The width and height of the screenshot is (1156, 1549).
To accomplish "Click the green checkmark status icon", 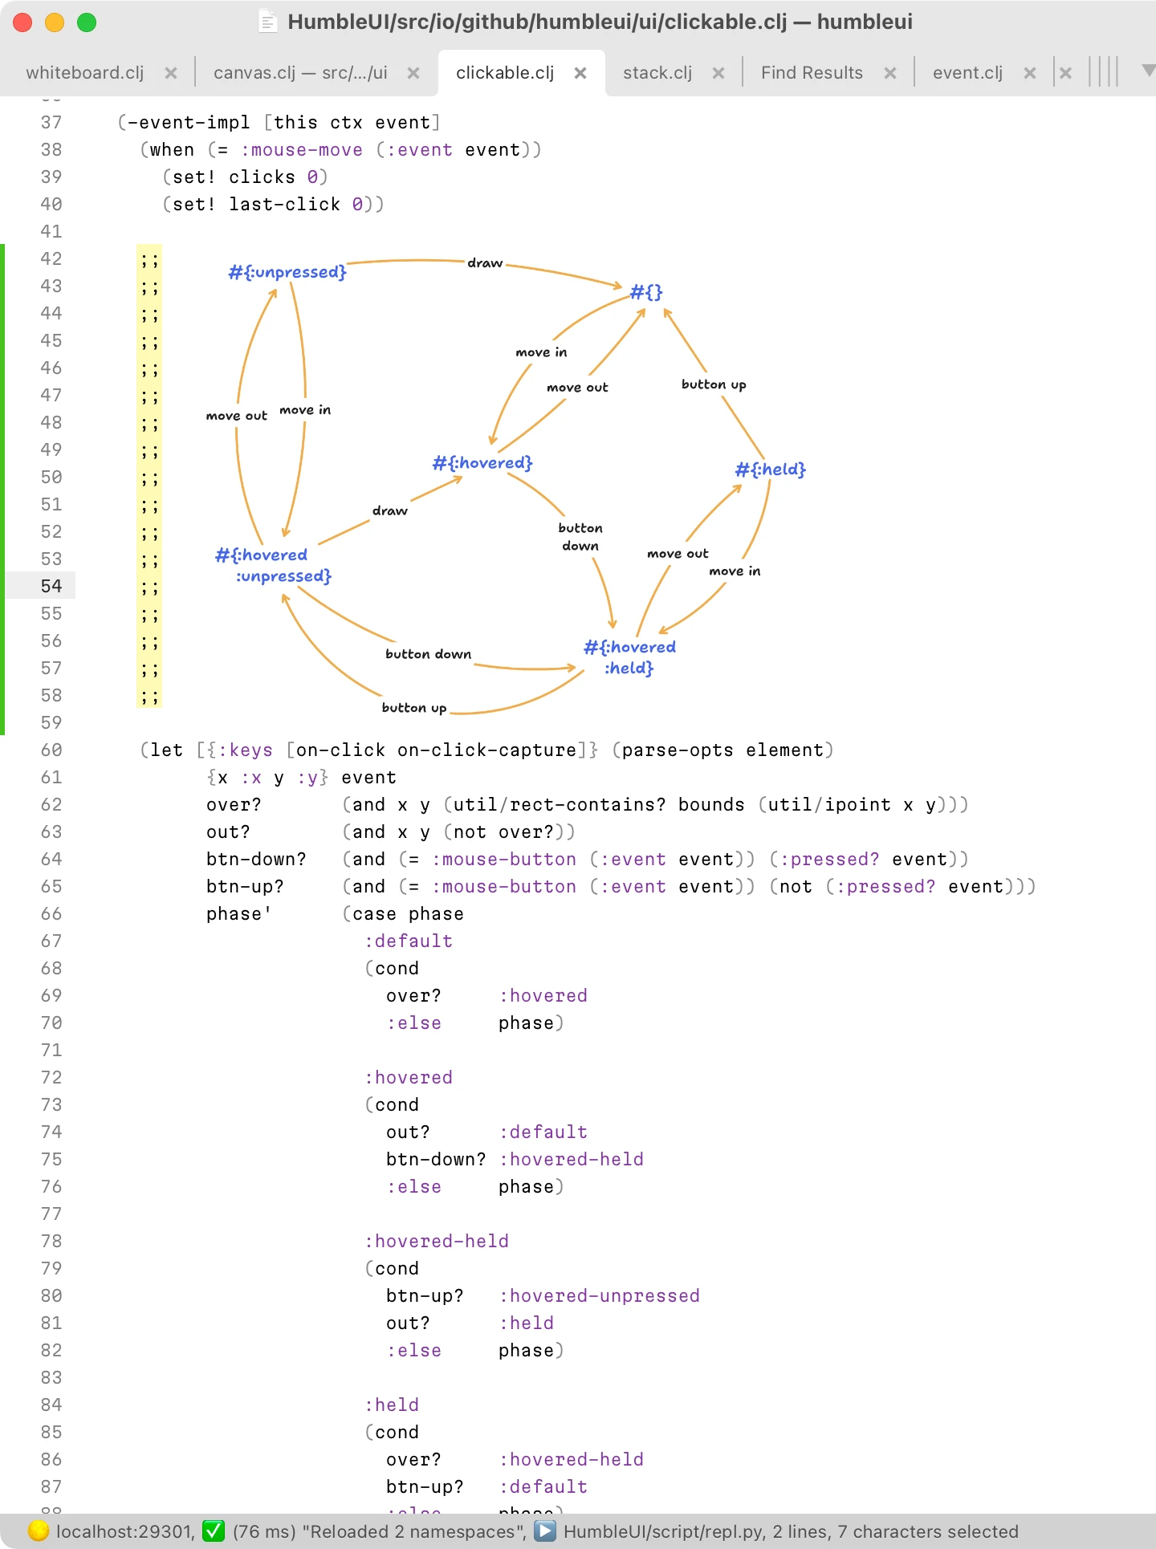I will click(x=214, y=1531).
